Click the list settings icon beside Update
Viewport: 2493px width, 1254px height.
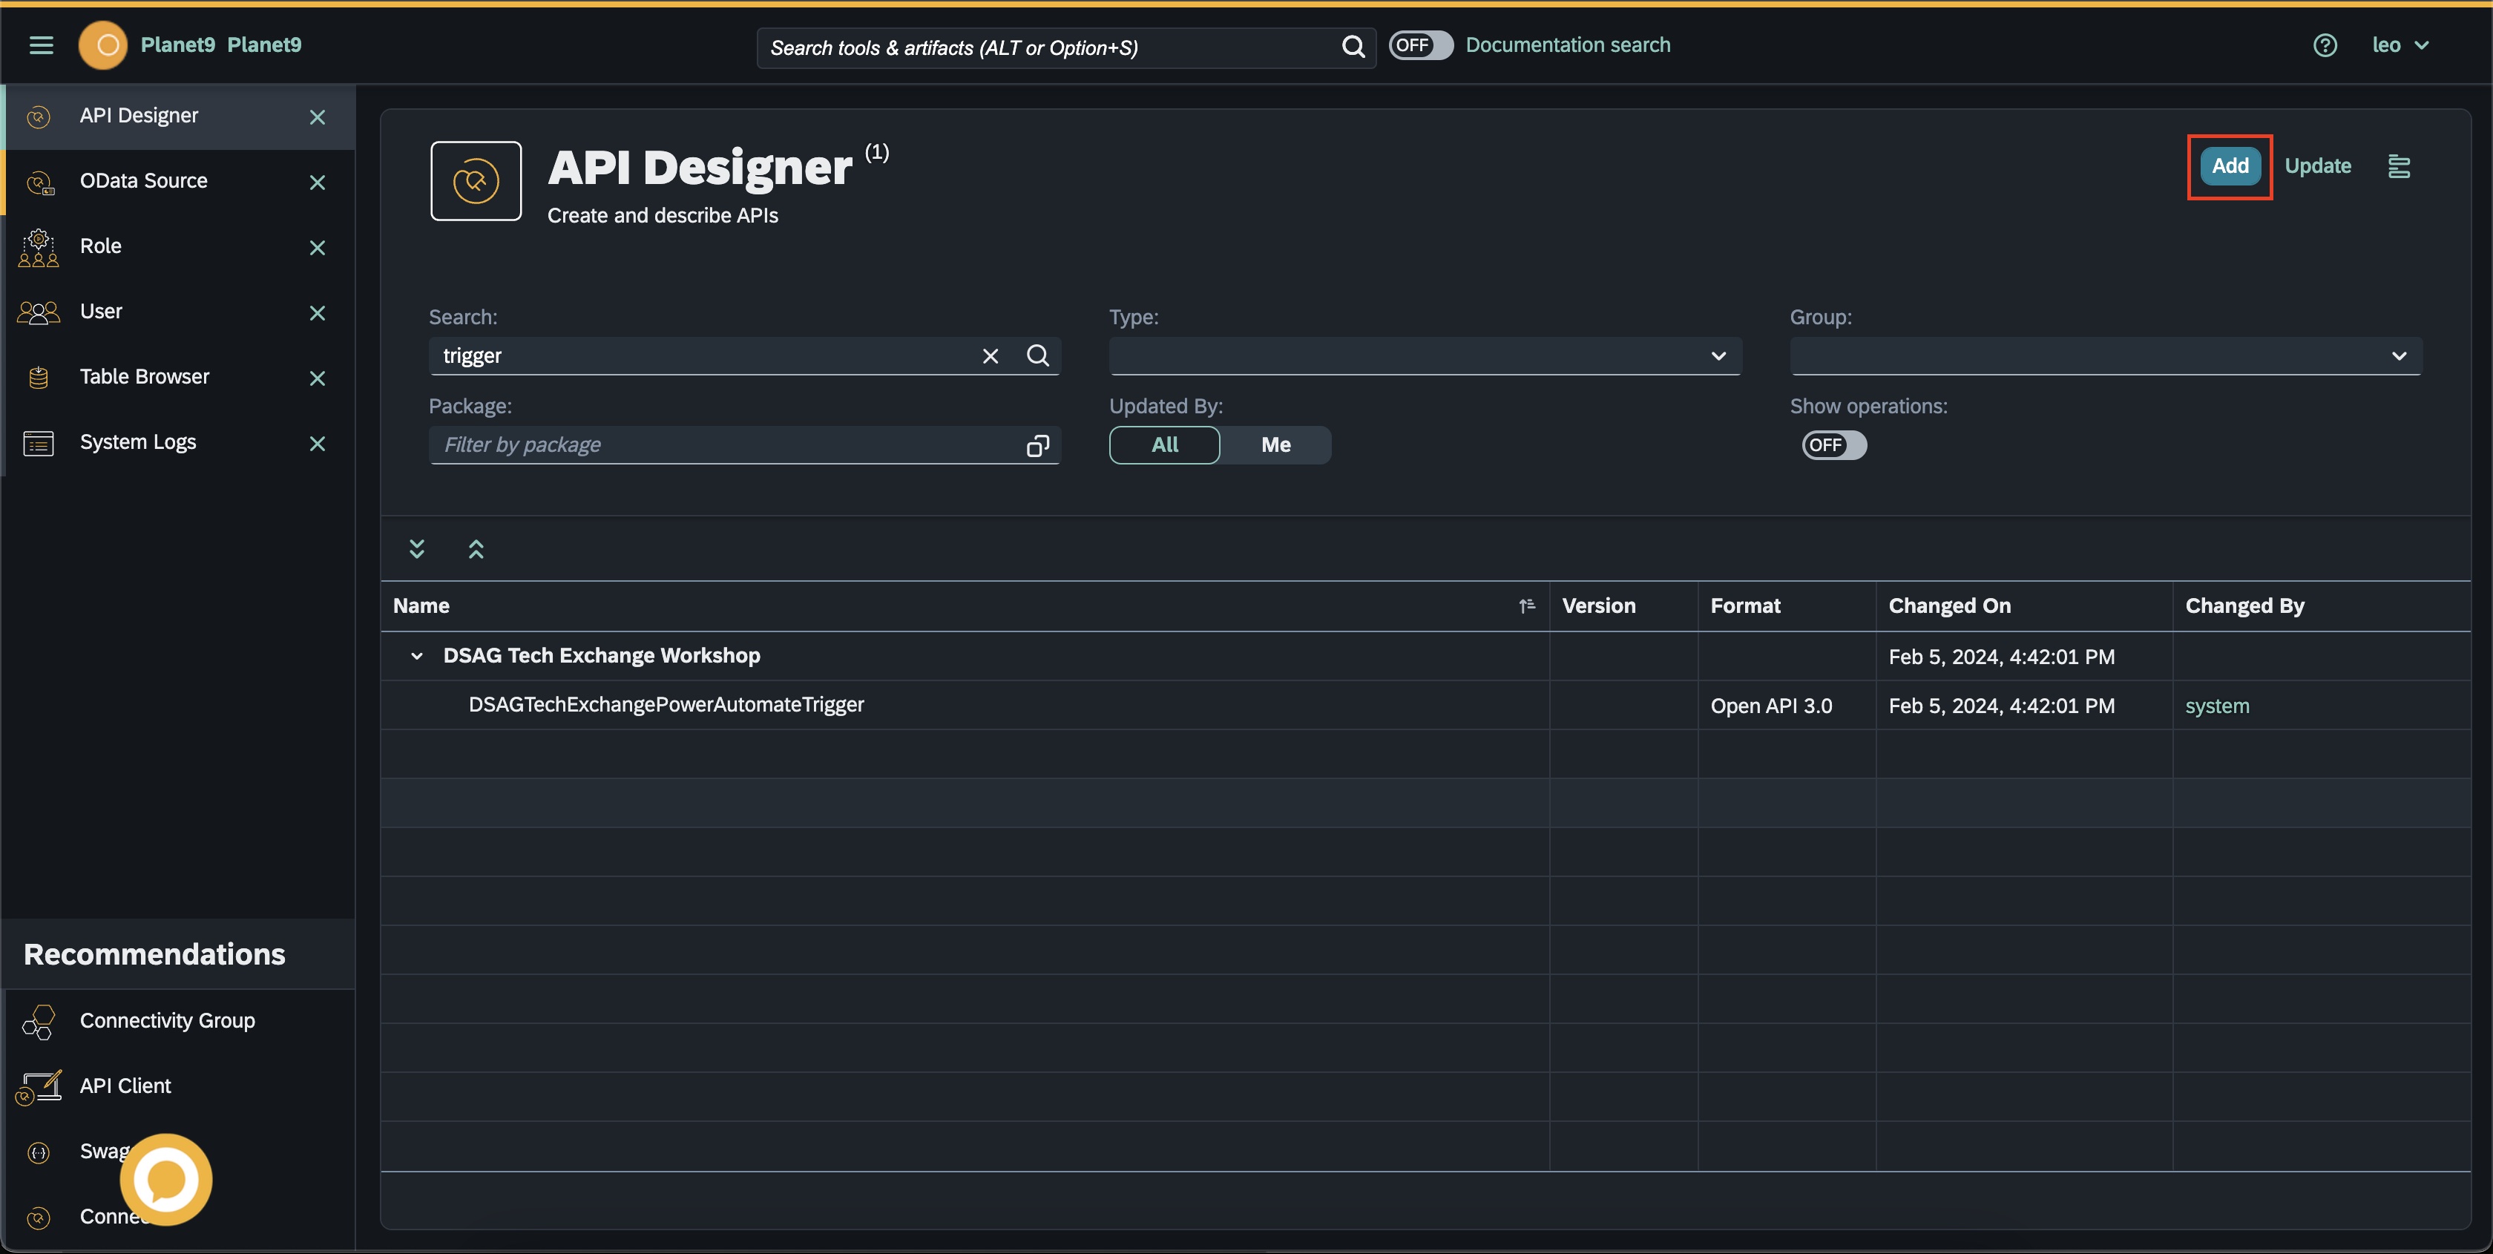[2399, 166]
